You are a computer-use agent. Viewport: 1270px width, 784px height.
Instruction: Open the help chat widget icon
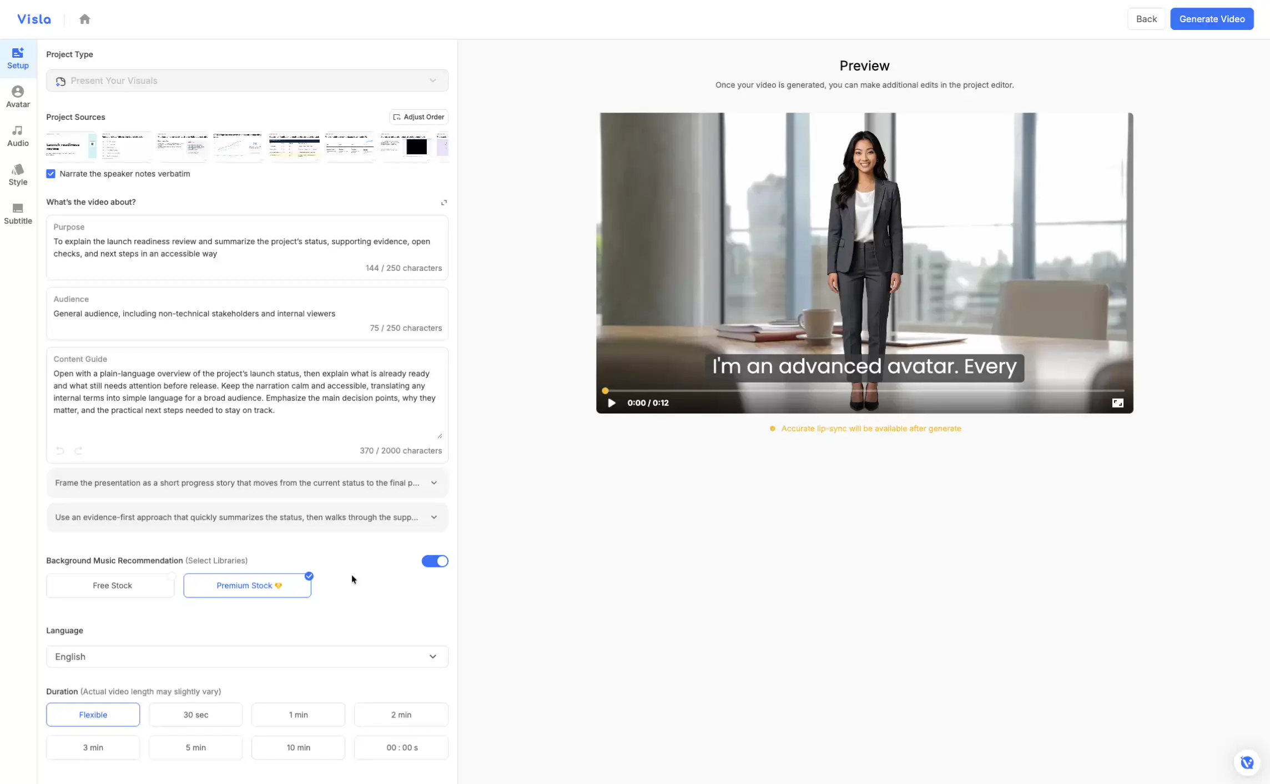pos(1247,762)
